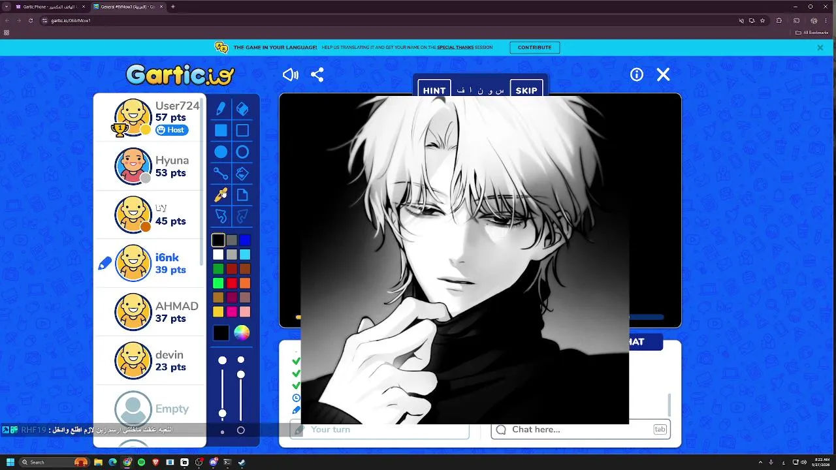This screenshot has height=470, width=836.
Task: Select the eraser tool
Action: (x=242, y=109)
